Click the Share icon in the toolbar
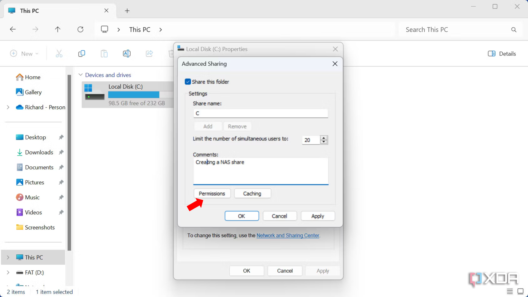528x297 pixels. click(x=149, y=53)
